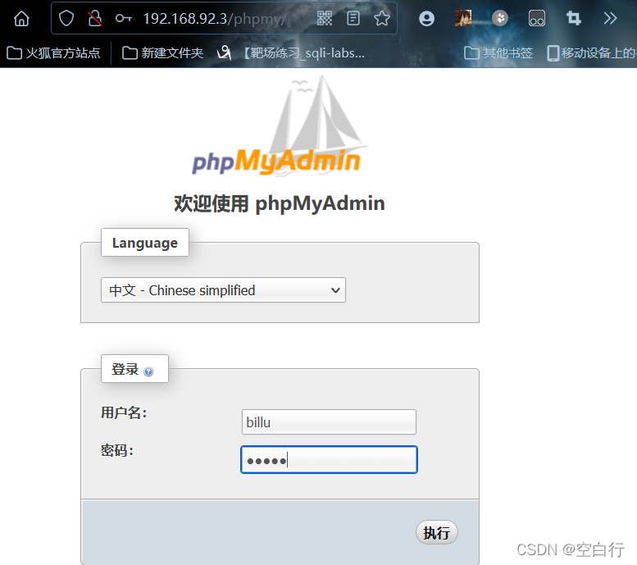Image resolution: width=637 pixels, height=565 pixels.
Task: Open the Chinese simplified language dropdown
Action: [x=223, y=290]
